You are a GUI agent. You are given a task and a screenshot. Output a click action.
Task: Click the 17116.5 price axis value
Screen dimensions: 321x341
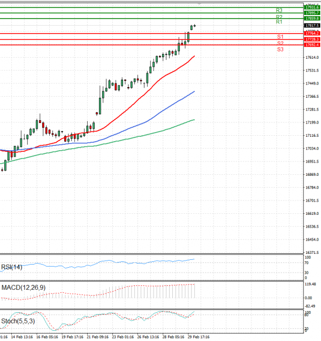[312, 135]
